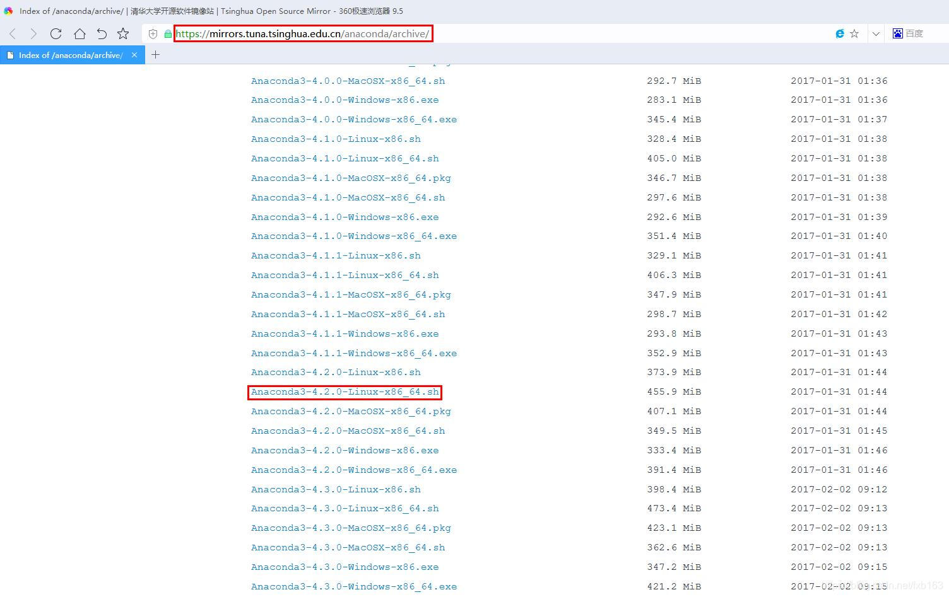
Task: Download Anaconda3-4.2.0-Windows-x86_64.exe
Action: [354, 470]
